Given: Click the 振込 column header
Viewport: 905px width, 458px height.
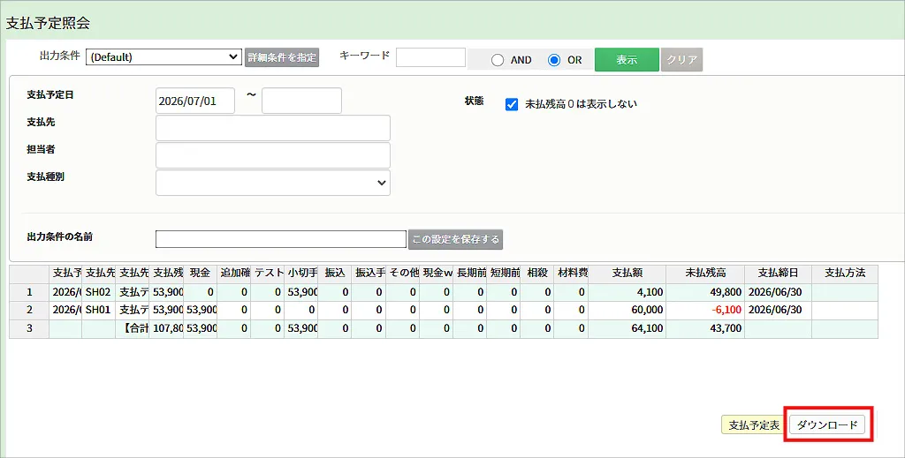Looking at the screenshot, I should (335, 273).
